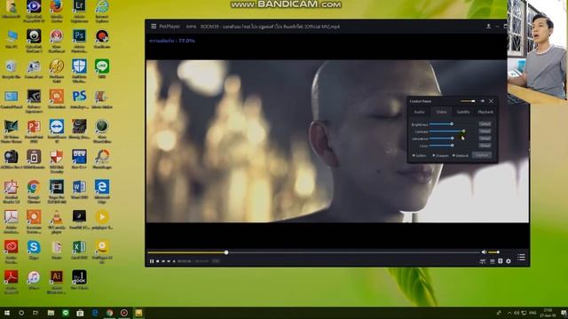Enable the Sharpen option
Image resolution: width=568 pixels, height=319 pixels.
440,156
